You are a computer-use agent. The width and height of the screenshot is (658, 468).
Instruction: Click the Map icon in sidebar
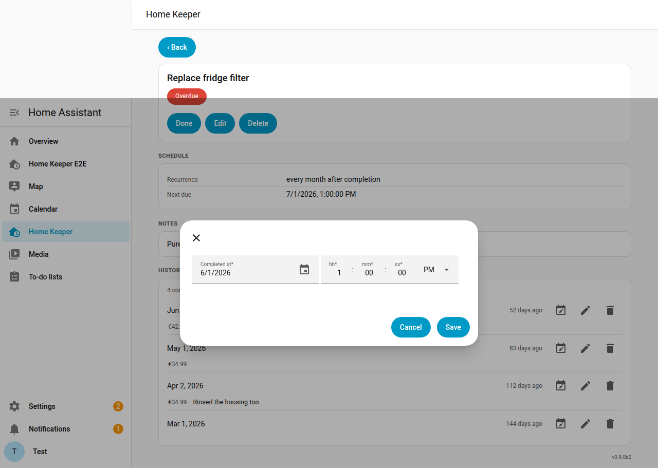(14, 186)
